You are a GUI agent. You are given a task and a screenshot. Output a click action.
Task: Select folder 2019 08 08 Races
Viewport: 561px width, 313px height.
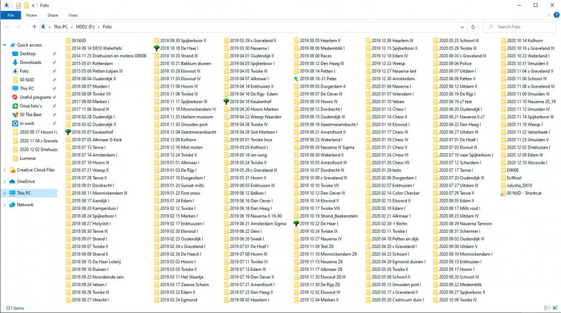(x=315, y=56)
